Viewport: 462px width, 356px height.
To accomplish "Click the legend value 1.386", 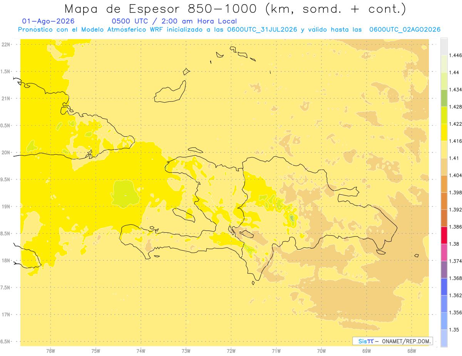I will (x=455, y=227).
